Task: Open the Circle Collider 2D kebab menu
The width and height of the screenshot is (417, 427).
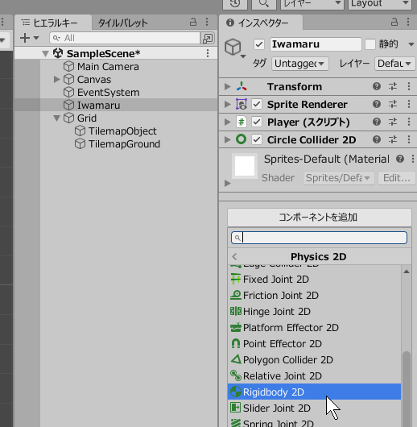Action: (409, 139)
